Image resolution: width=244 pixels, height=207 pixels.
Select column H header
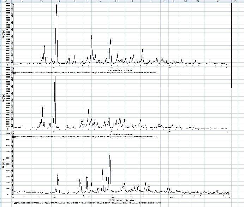pos(116,1)
